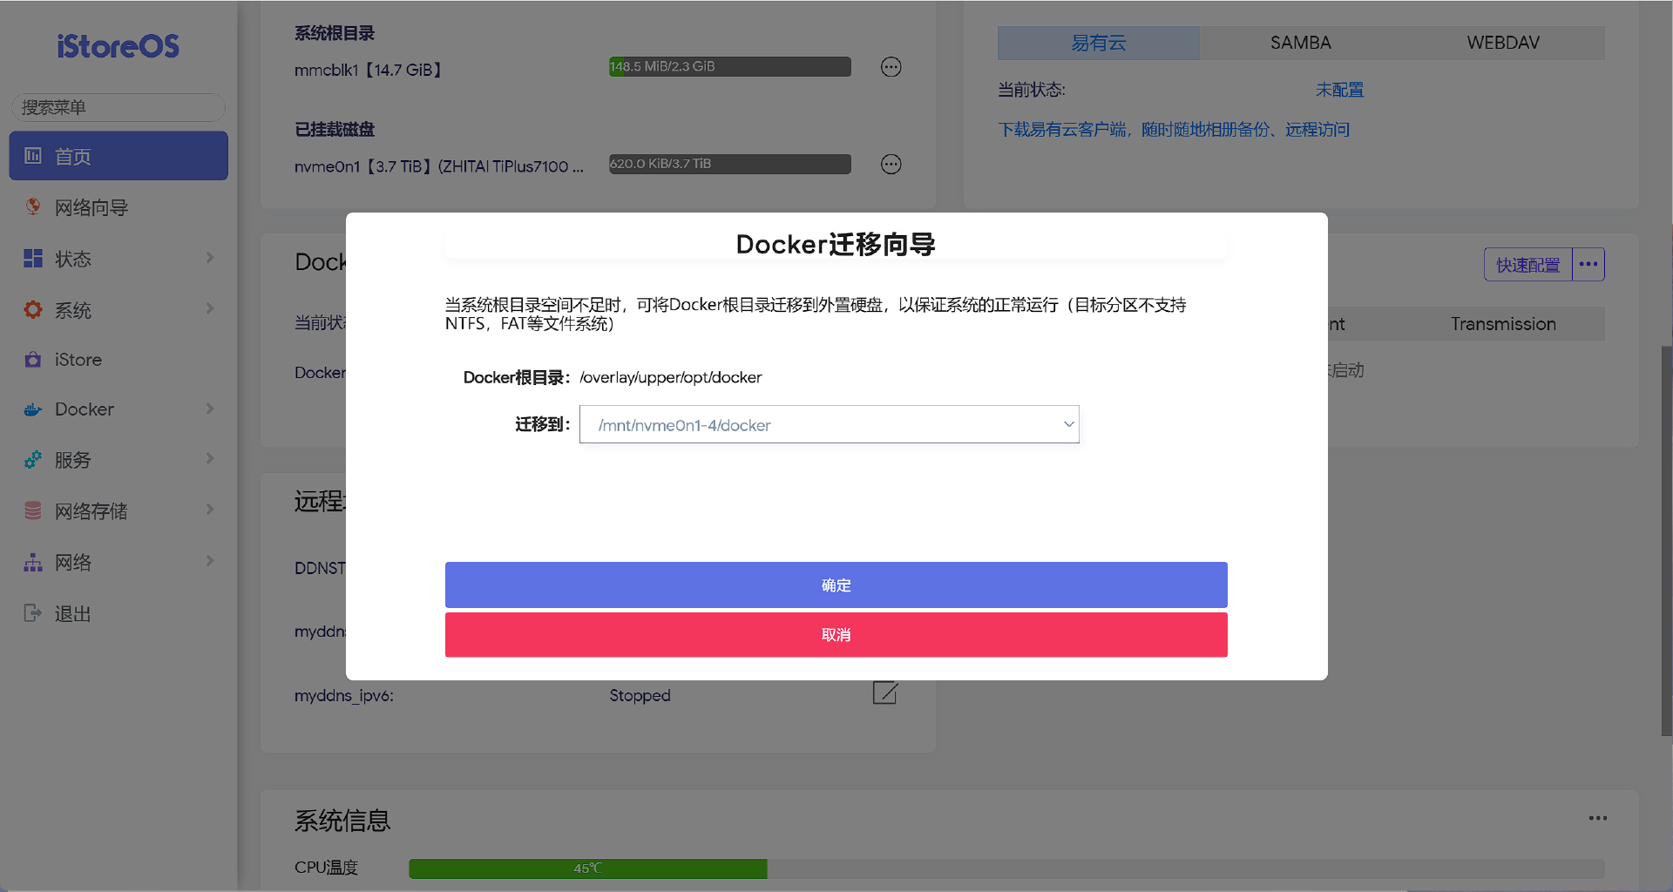Open the 网络向导 sidebar item
The width and height of the screenshot is (1673, 892).
click(x=91, y=207)
